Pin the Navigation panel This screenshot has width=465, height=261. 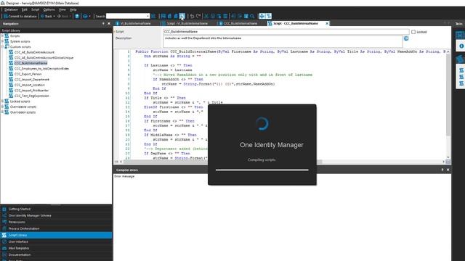pos(103,23)
